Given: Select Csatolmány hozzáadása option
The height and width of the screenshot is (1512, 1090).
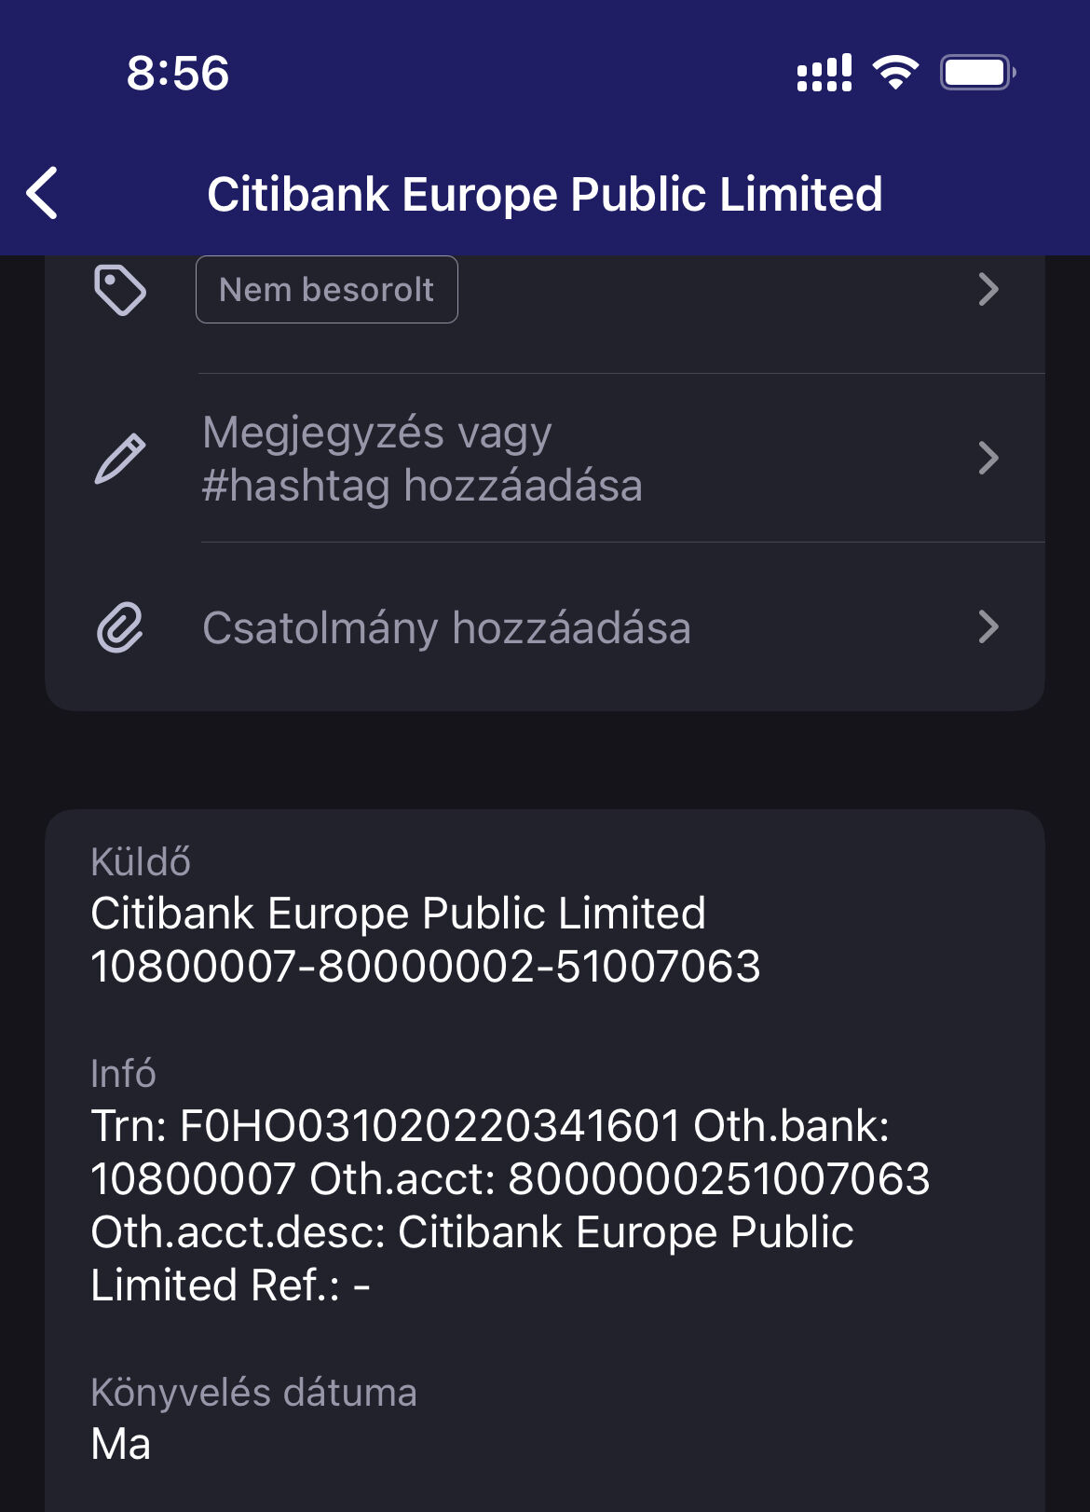Looking at the screenshot, I should click(x=446, y=627).
